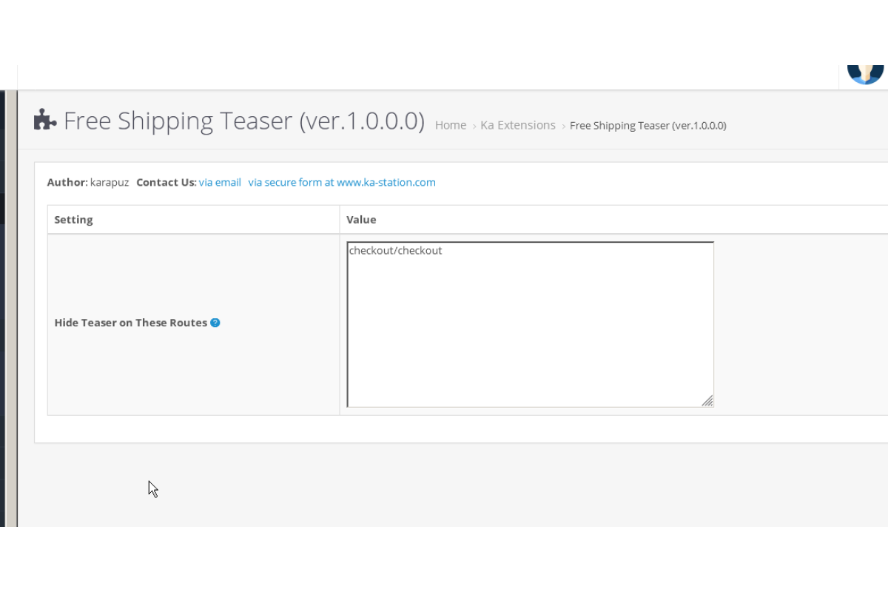Click the Value column header

(x=361, y=220)
